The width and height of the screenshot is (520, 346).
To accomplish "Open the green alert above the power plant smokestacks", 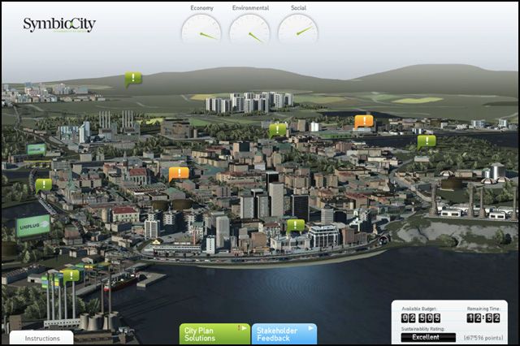I will [x=71, y=275].
